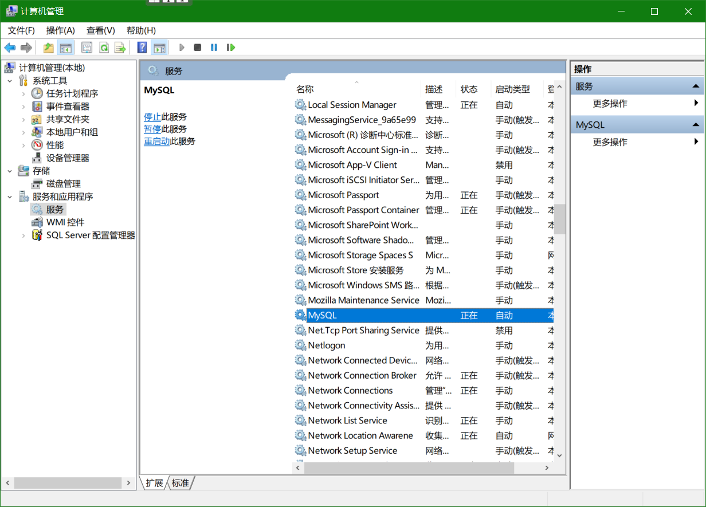
Task: Navigate back with the blue back arrow
Action: click(x=10, y=48)
